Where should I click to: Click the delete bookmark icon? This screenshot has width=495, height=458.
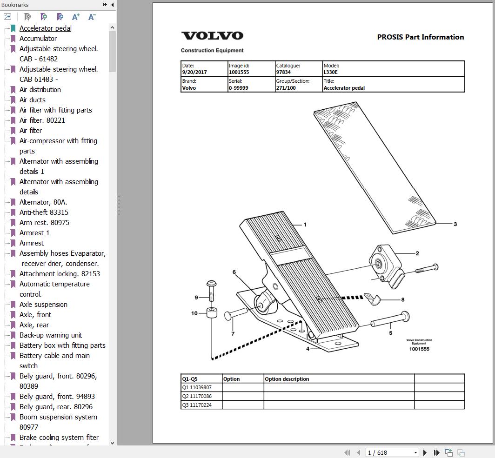click(27, 16)
